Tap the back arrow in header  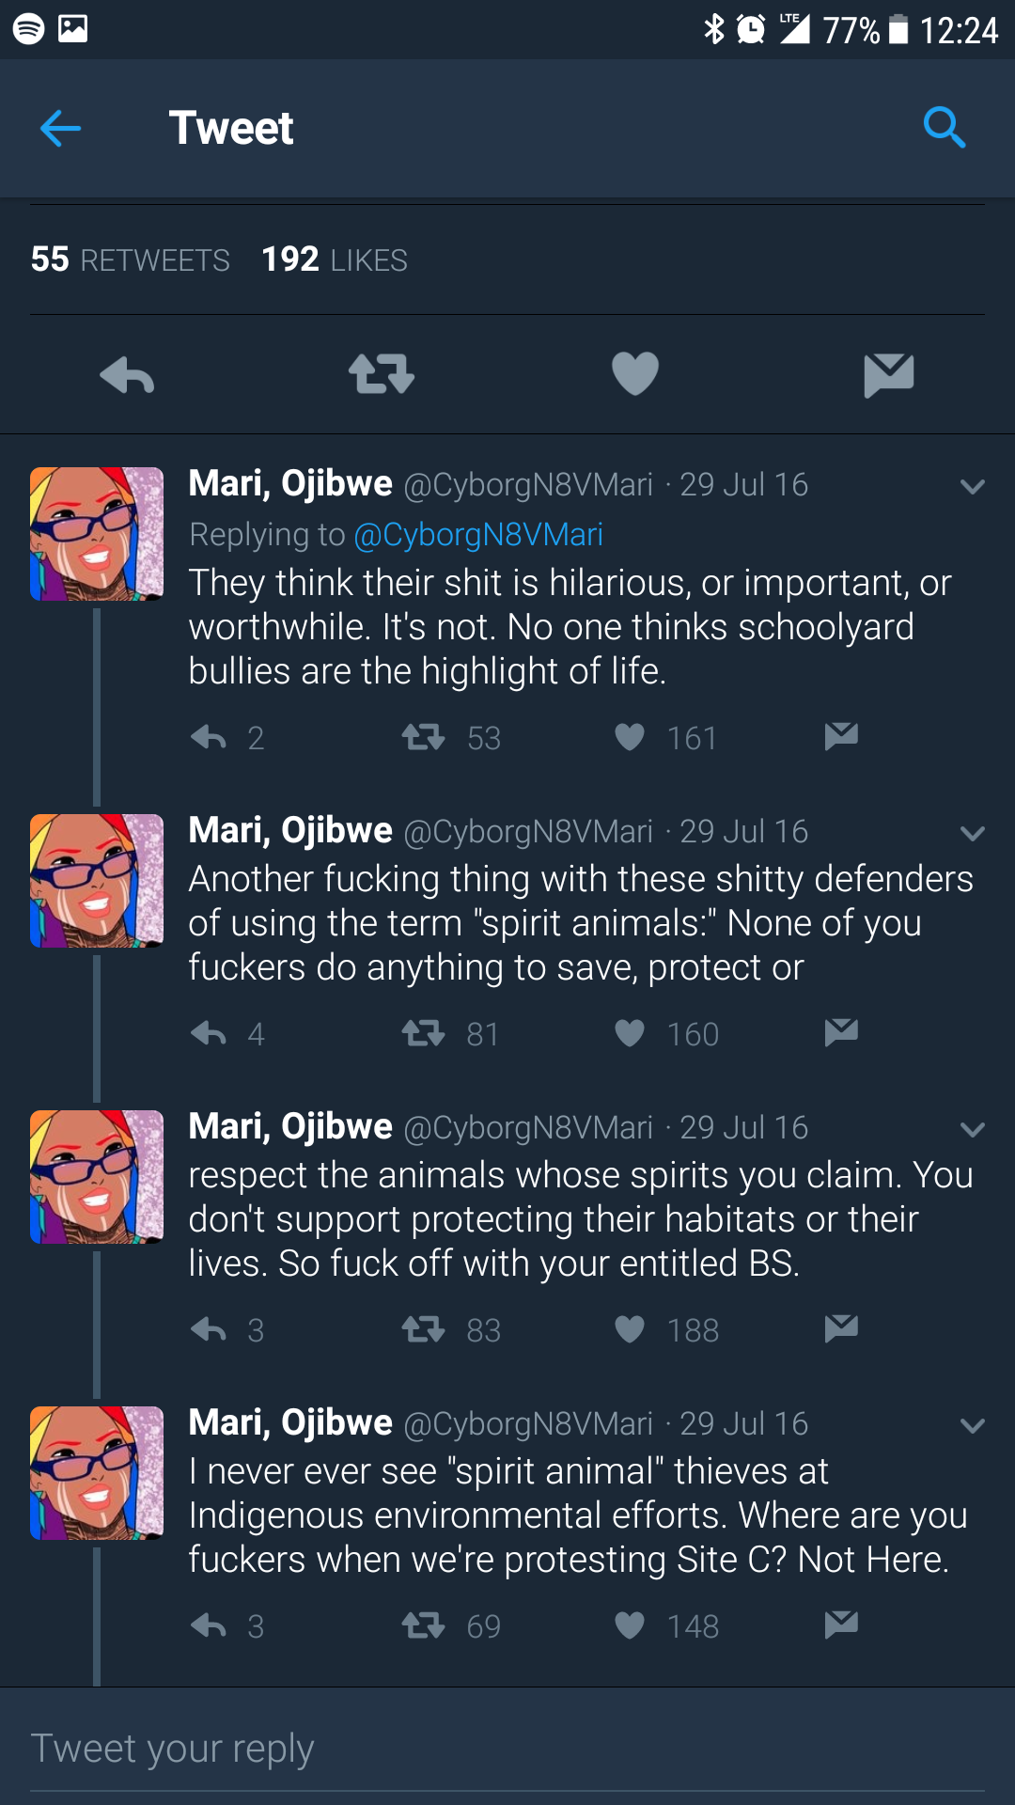pyautogui.click(x=61, y=128)
